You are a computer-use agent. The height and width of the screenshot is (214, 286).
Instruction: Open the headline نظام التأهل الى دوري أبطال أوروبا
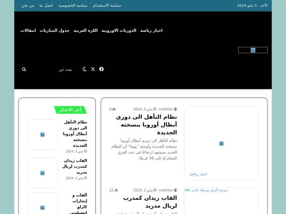146,125
